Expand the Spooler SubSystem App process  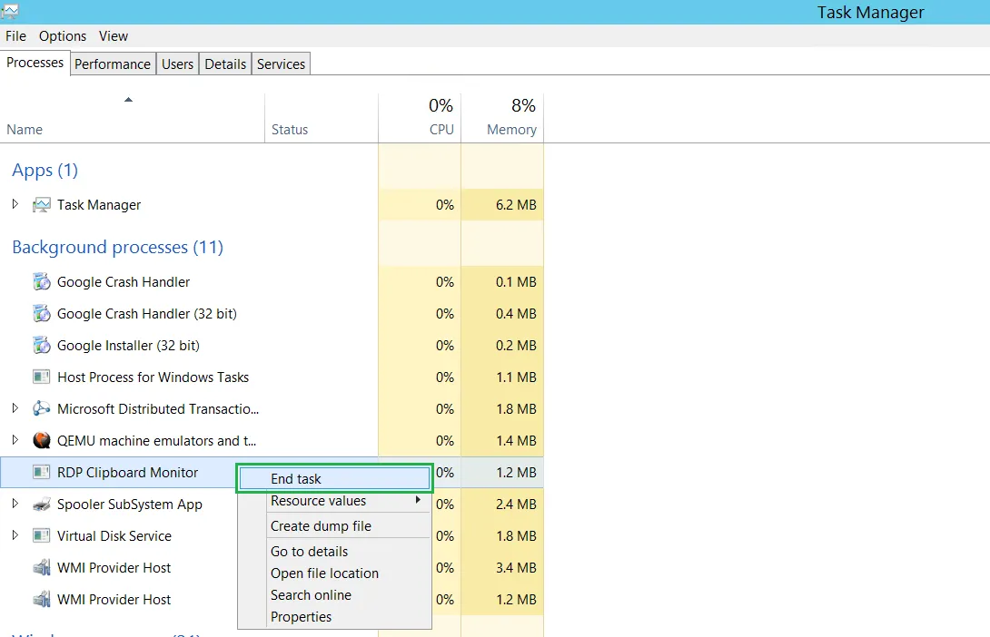(x=15, y=504)
